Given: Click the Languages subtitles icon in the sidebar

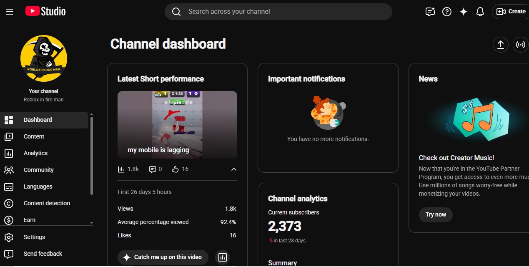Looking at the screenshot, I should tap(9, 186).
